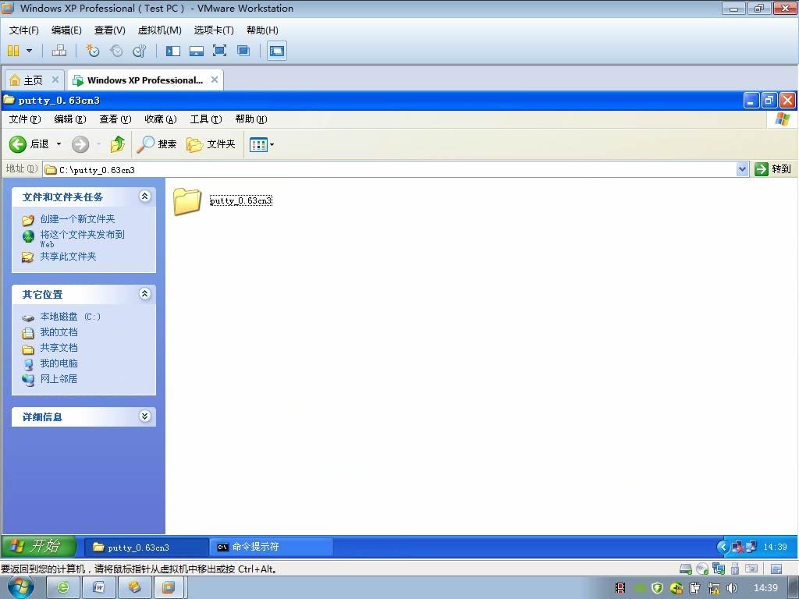Select the putty_0.63cn3 folder icon
Viewport: 799px width, 599px height.
click(187, 201)
